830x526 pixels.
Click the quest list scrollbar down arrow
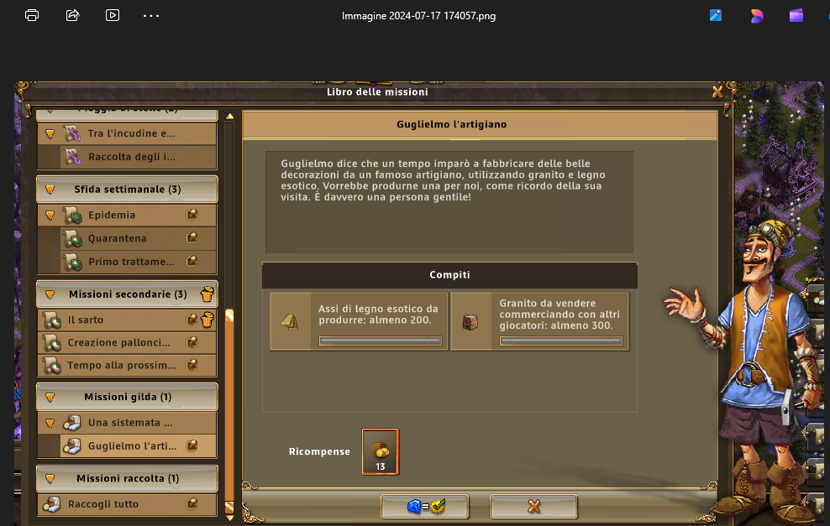tap(229, 518)
